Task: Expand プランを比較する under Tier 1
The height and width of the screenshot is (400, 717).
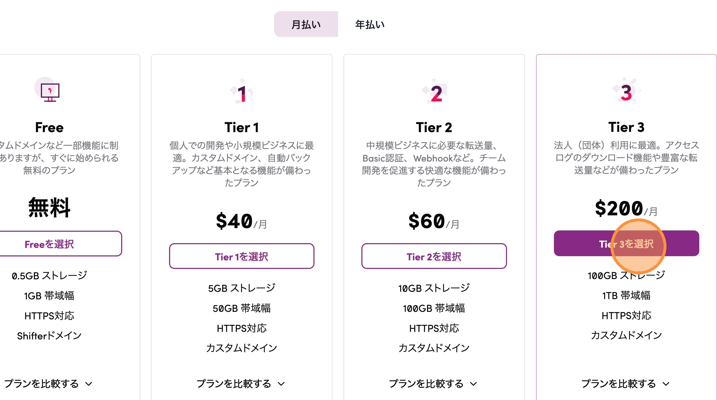Action: pos(241,384)
